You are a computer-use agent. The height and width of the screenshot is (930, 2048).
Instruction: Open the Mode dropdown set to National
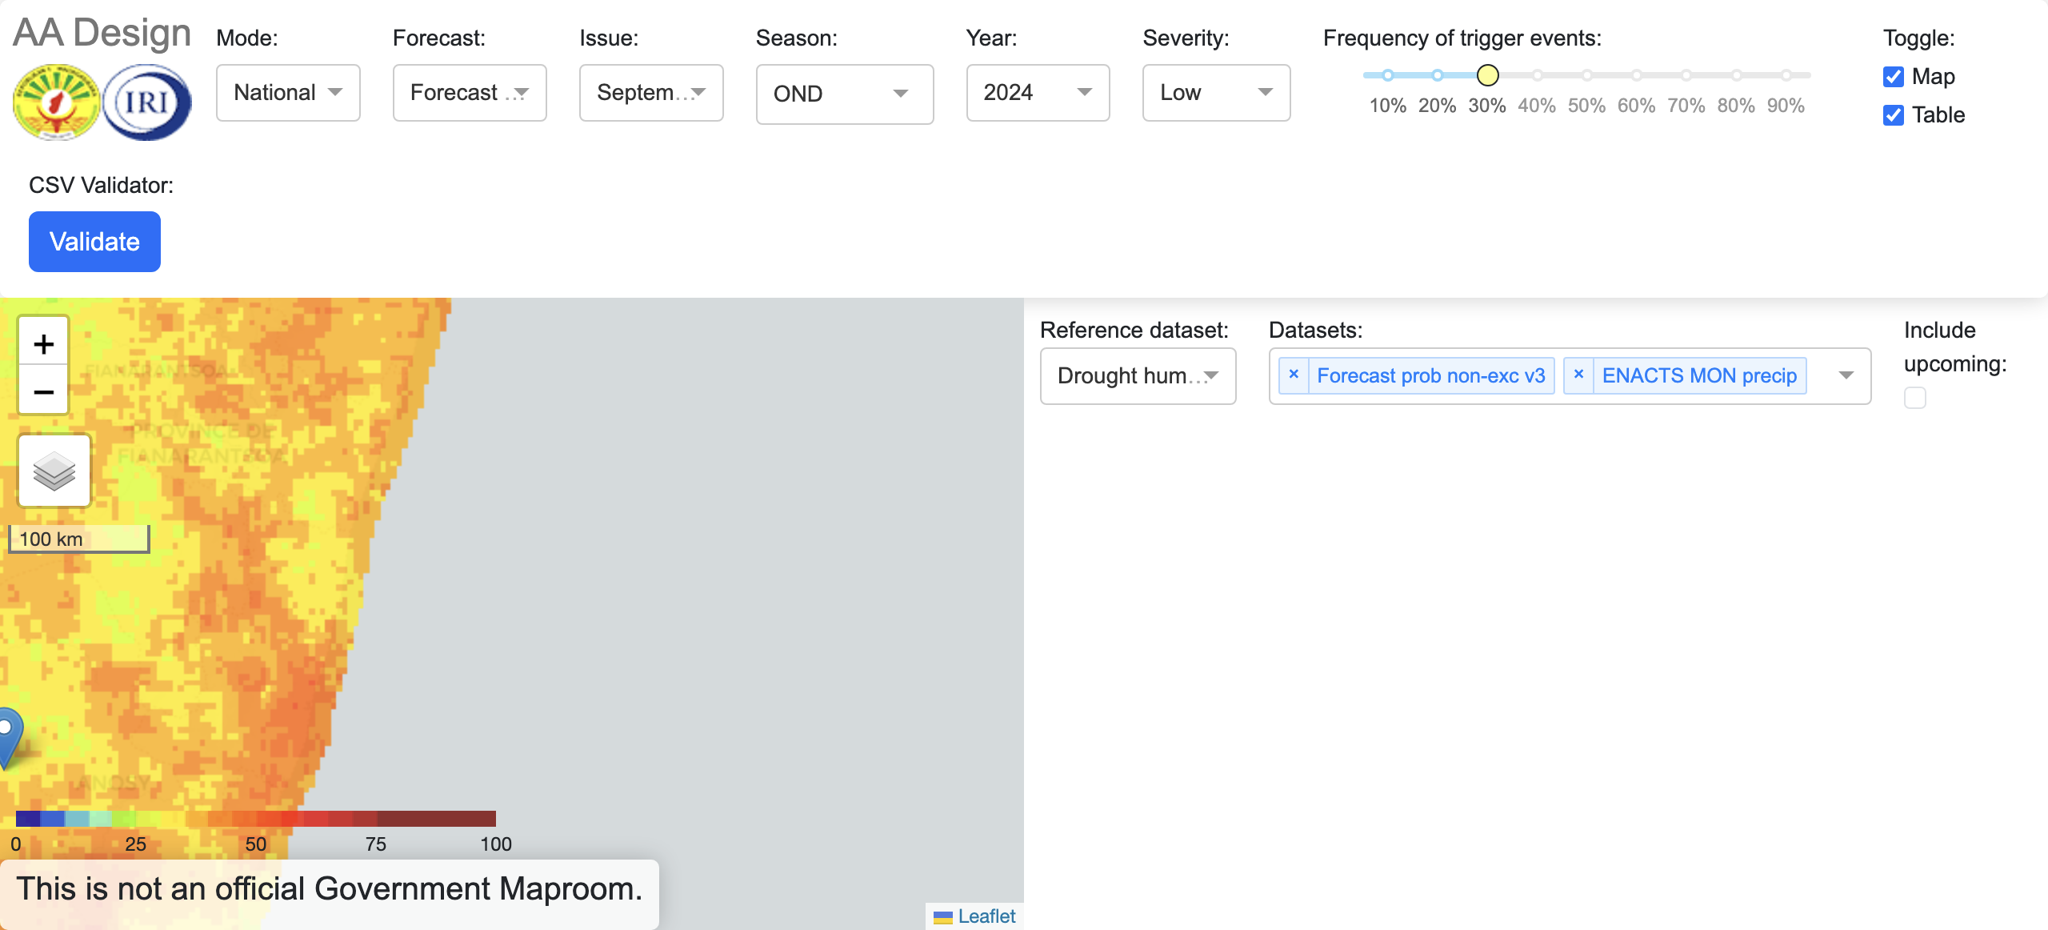[x=288, y=93]
